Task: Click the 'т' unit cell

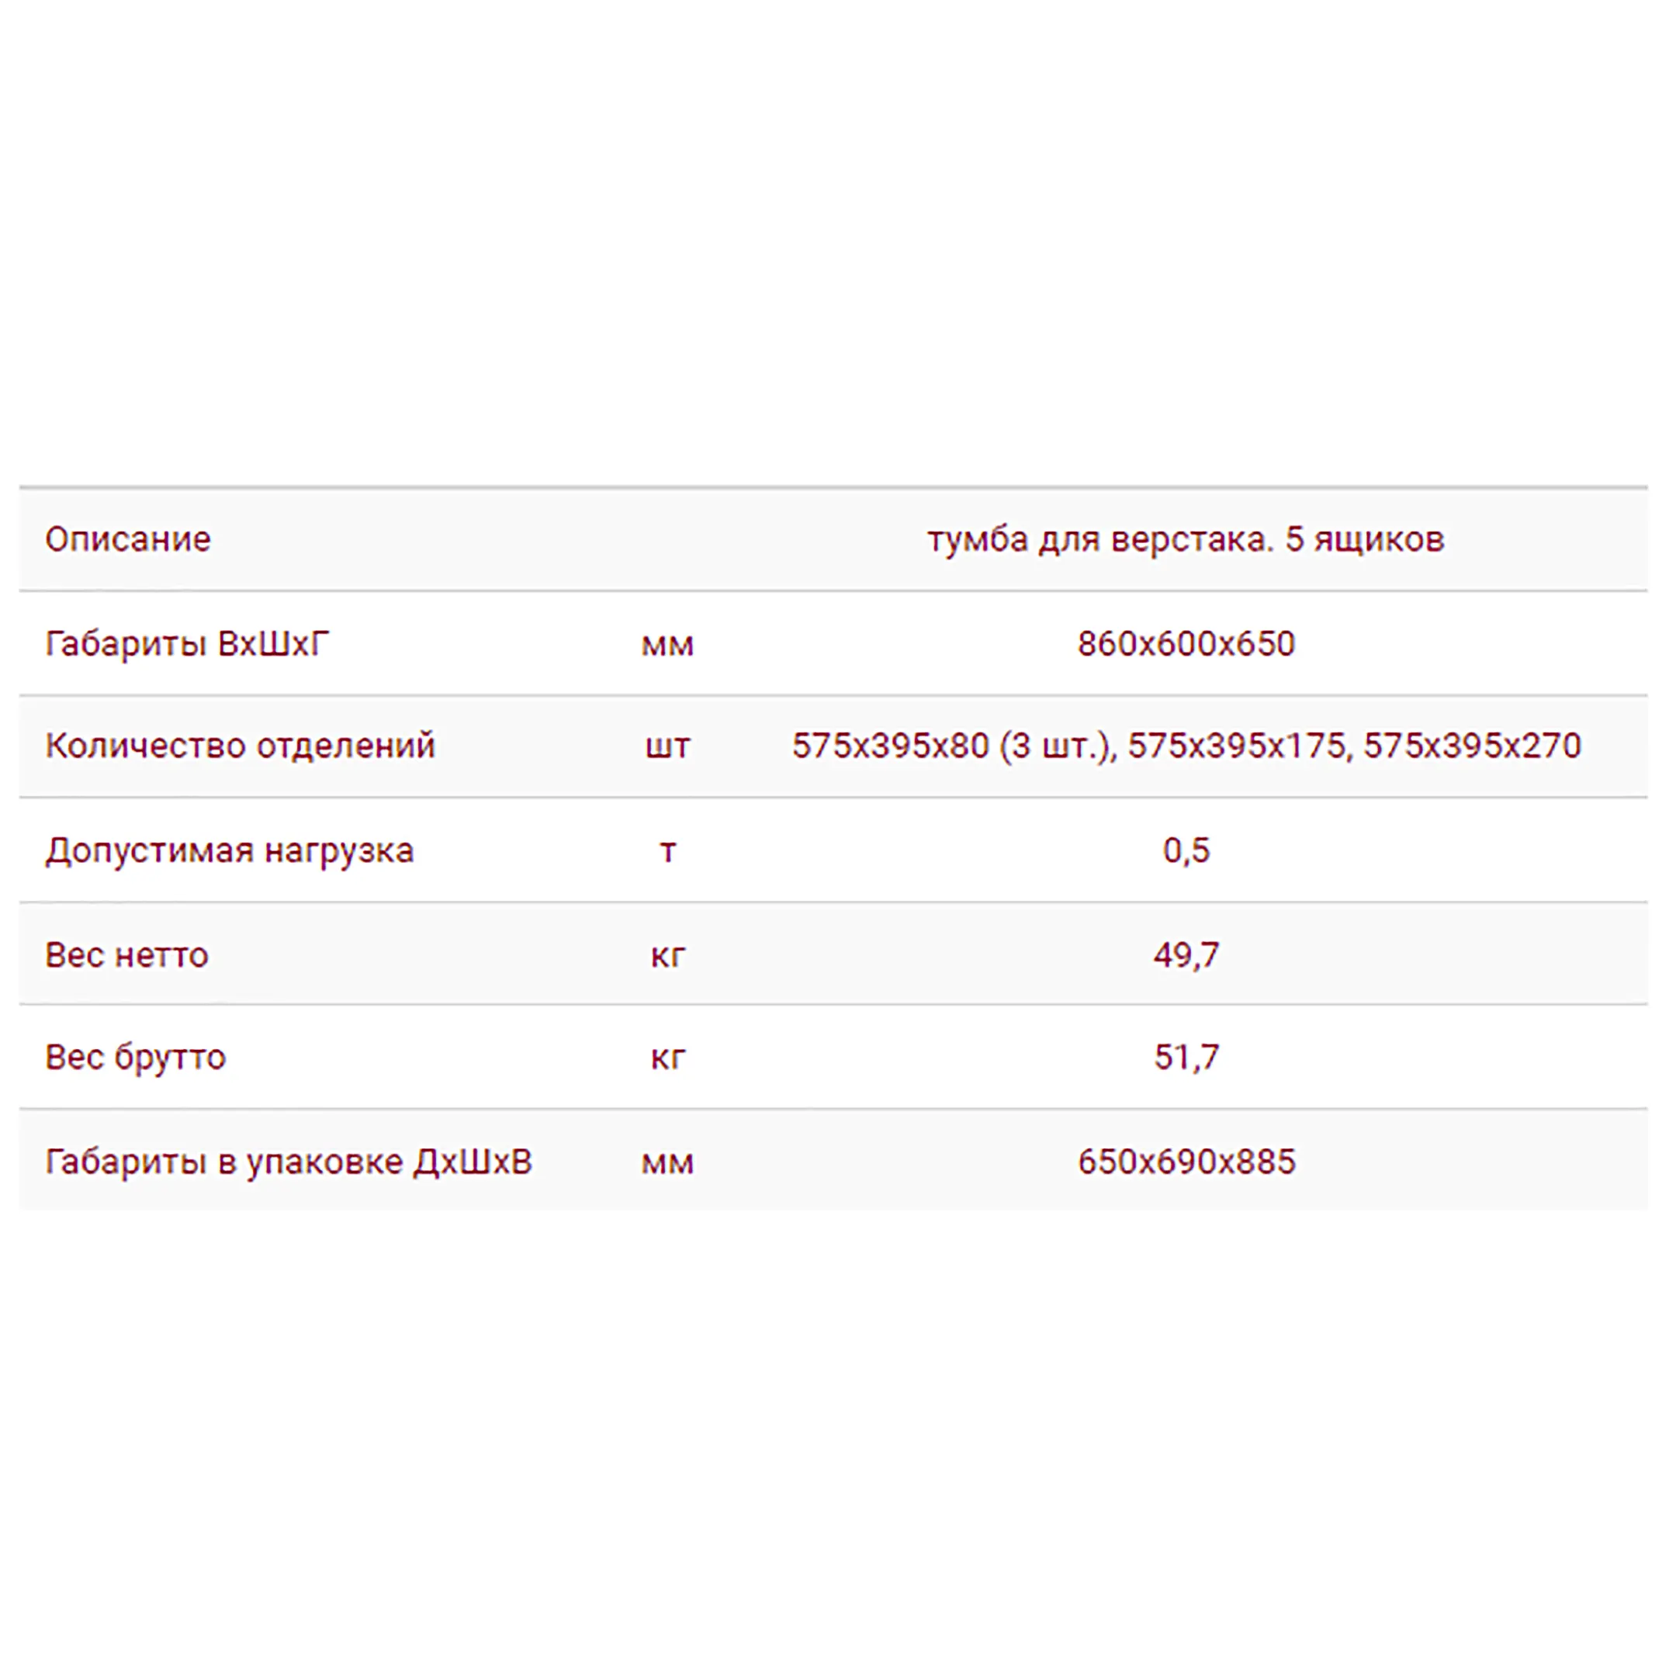Action: (x=667, y=853)
